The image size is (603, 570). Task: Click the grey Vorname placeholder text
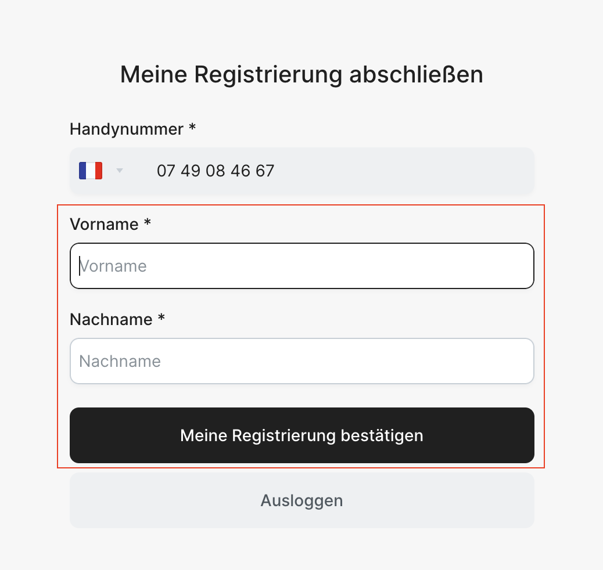[114, 266]
